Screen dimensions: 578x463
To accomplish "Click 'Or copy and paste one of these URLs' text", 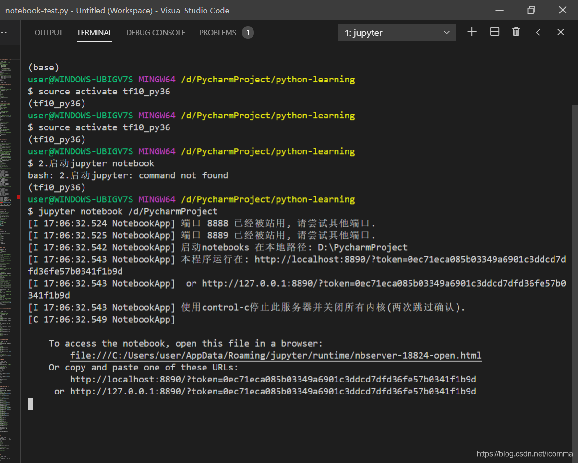I will (144, 368).
